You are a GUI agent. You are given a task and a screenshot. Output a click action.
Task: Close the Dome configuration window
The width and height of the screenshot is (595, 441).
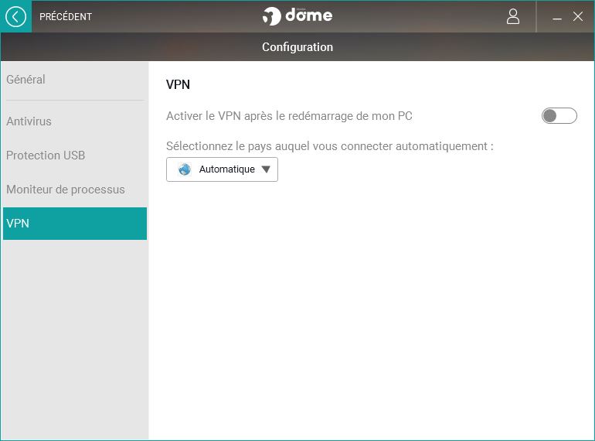pyautogui.click(x=577, y=16)
